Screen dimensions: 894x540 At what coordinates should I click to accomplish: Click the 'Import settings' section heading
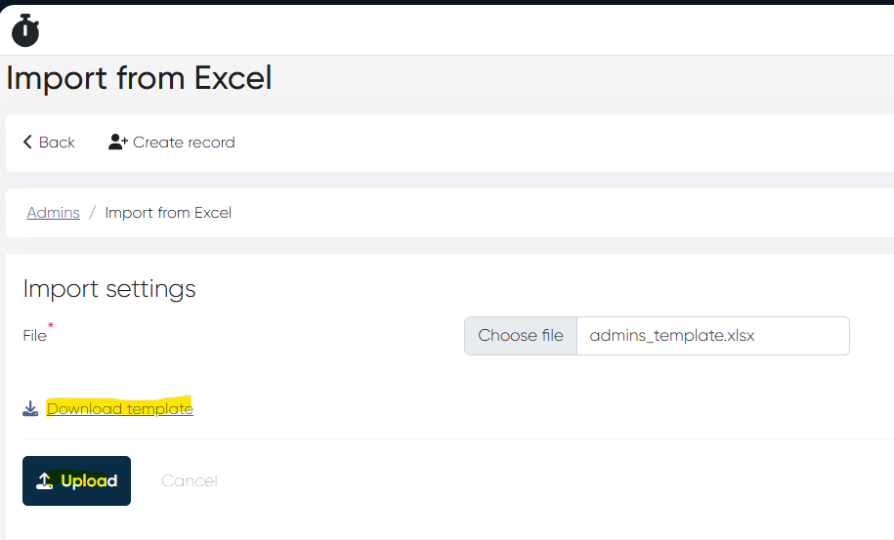click(x=109, y=289)
